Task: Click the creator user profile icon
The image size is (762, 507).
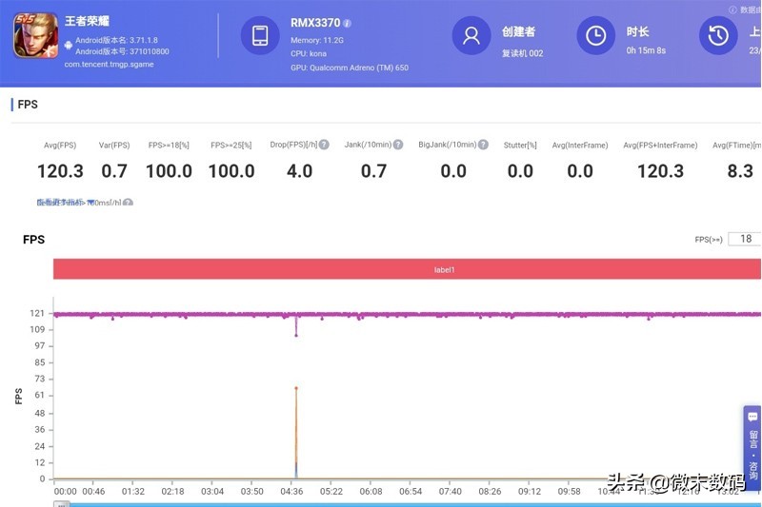Action: [x=471, y=35]
